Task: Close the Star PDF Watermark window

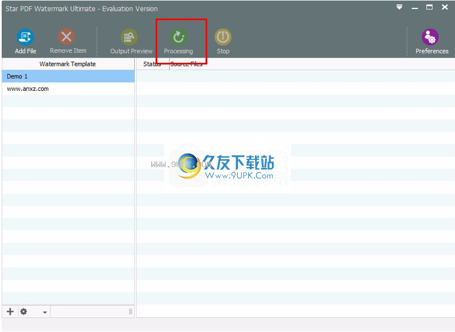Action: [x=445, y=7]
